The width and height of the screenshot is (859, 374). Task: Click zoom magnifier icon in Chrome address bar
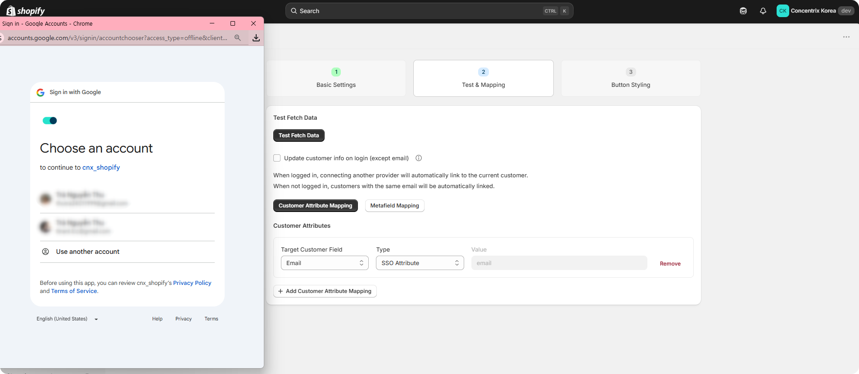point(238,38)
